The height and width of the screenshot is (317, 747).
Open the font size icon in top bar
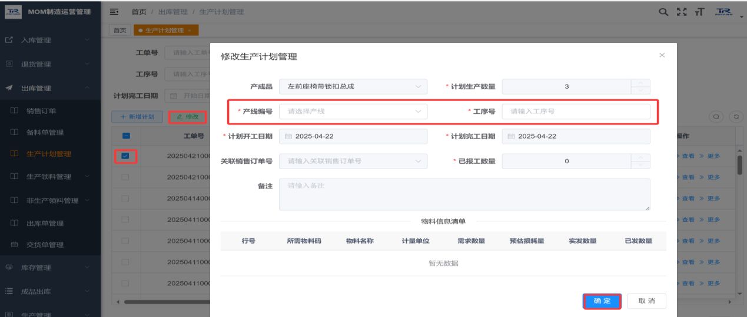coord(700,12)
